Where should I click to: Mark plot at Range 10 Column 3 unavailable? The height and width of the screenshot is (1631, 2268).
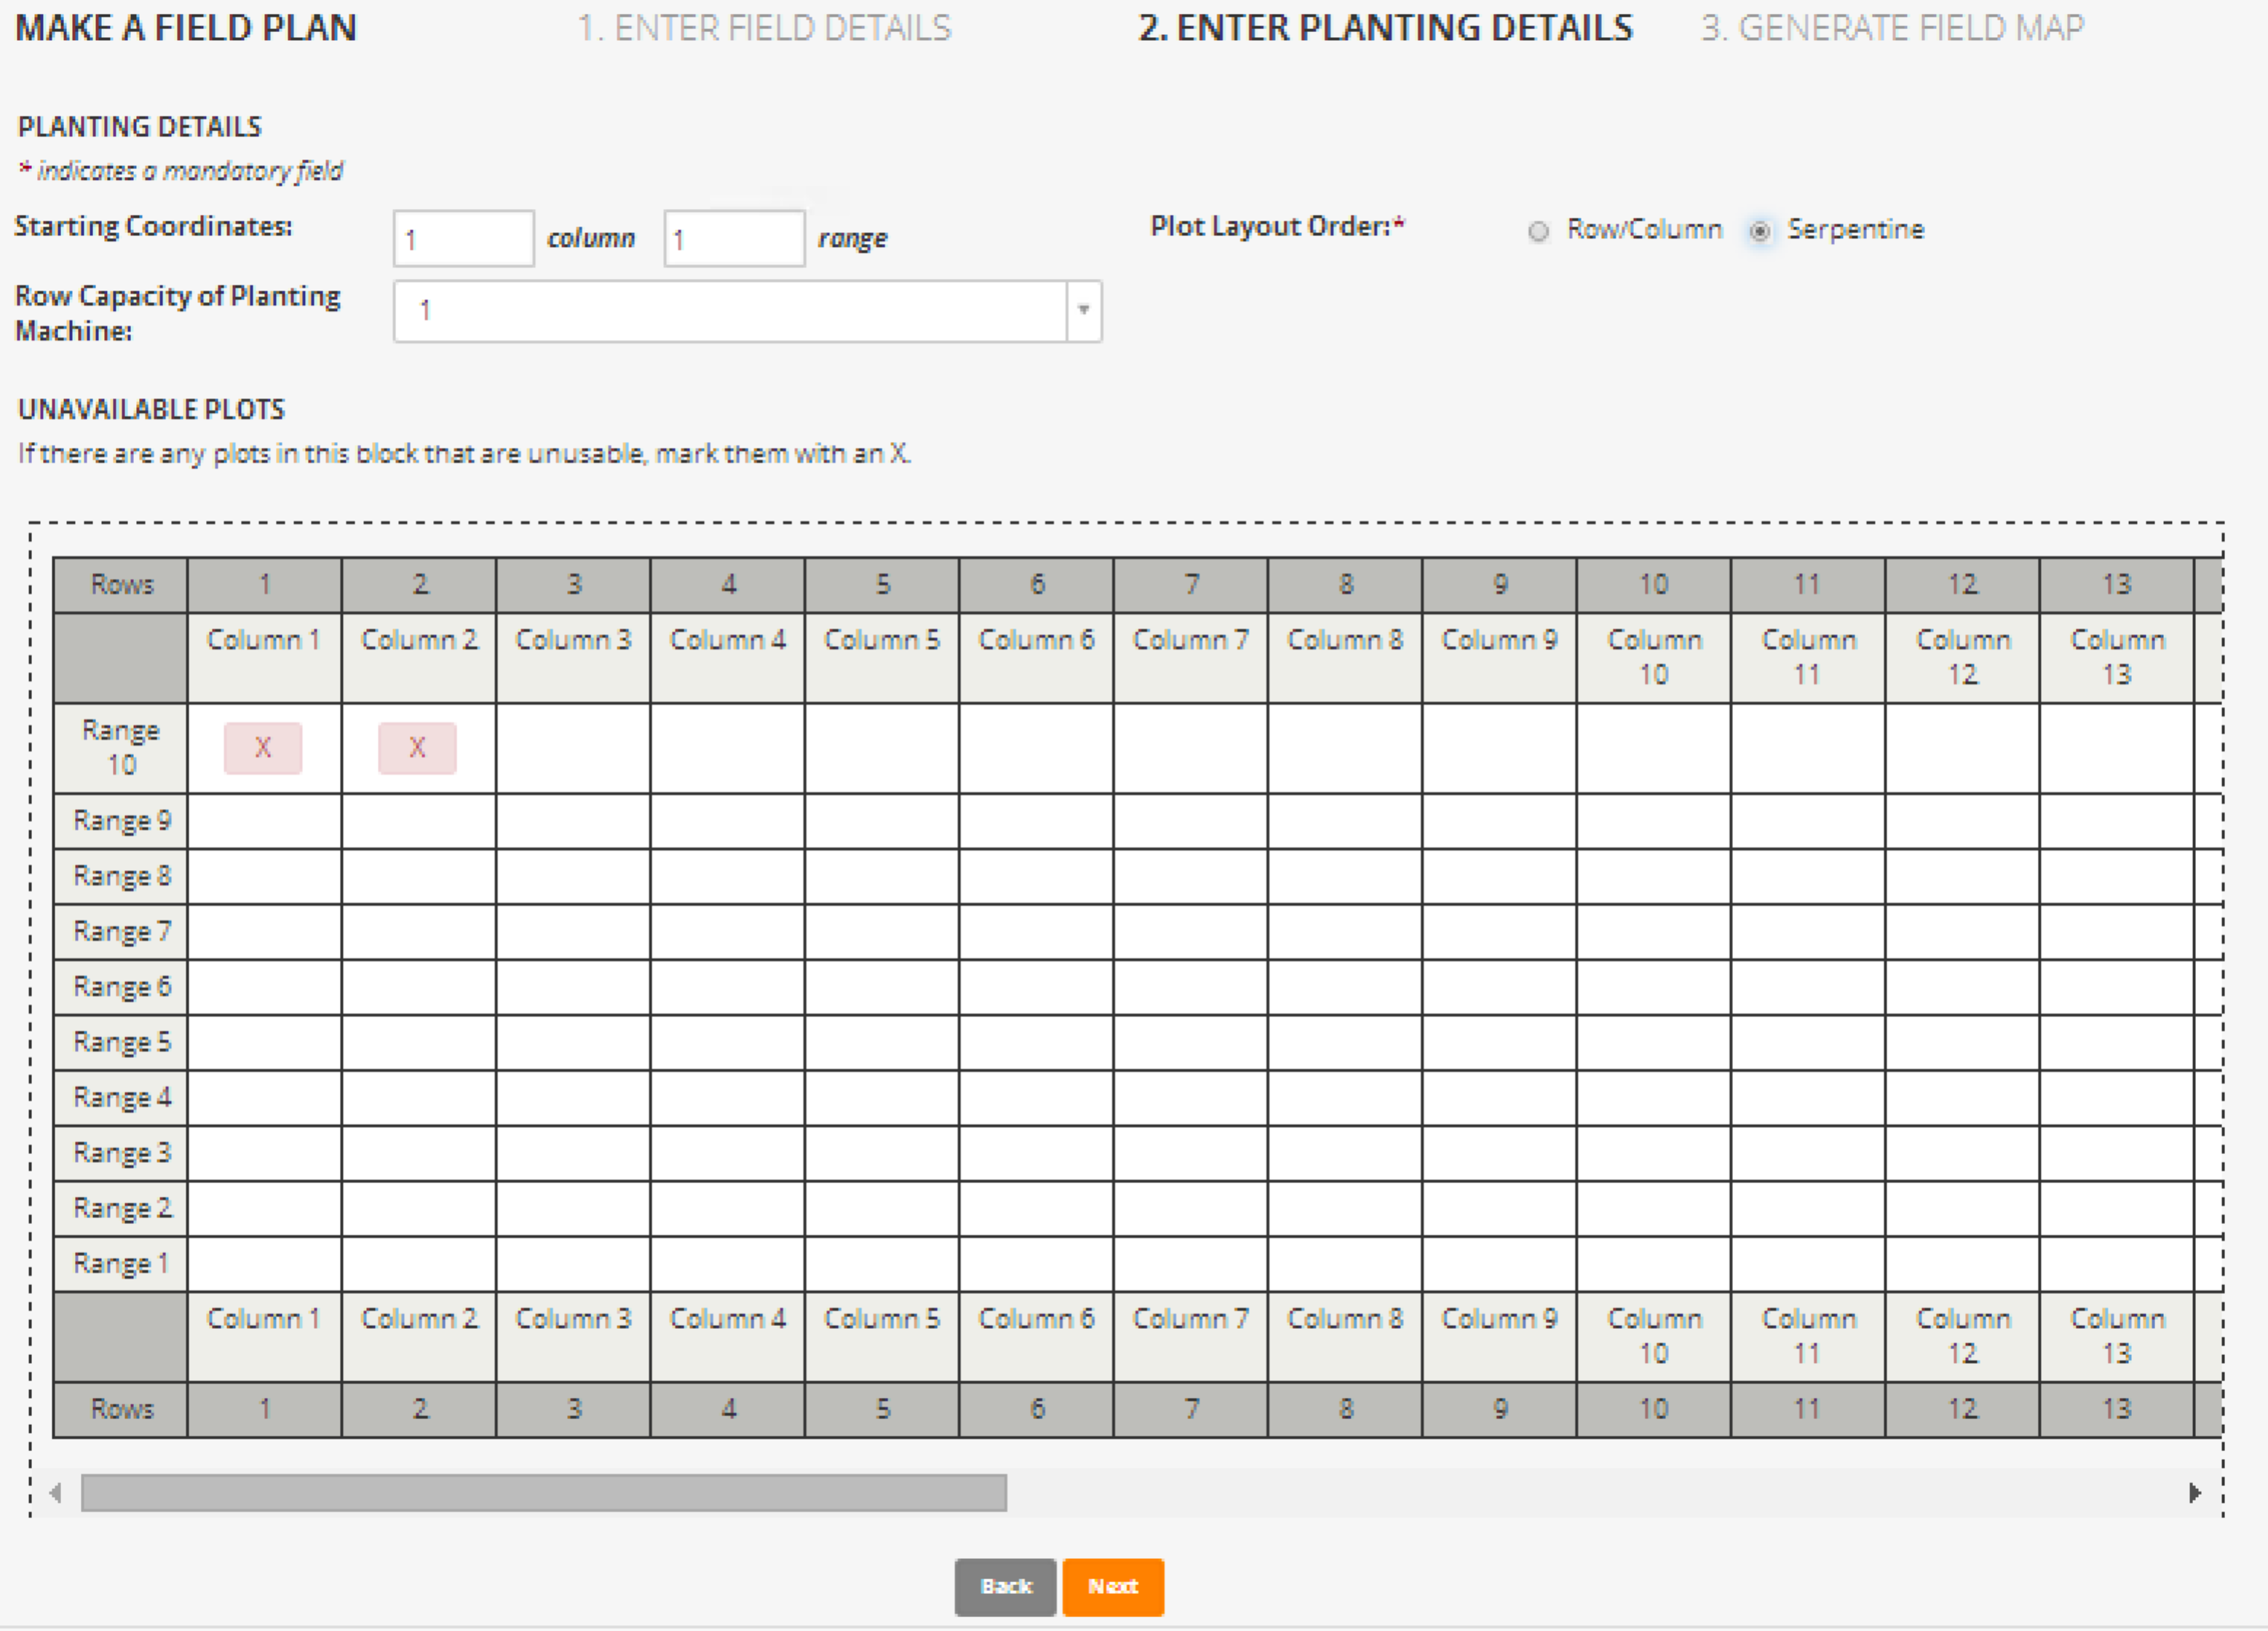(573, 749)
